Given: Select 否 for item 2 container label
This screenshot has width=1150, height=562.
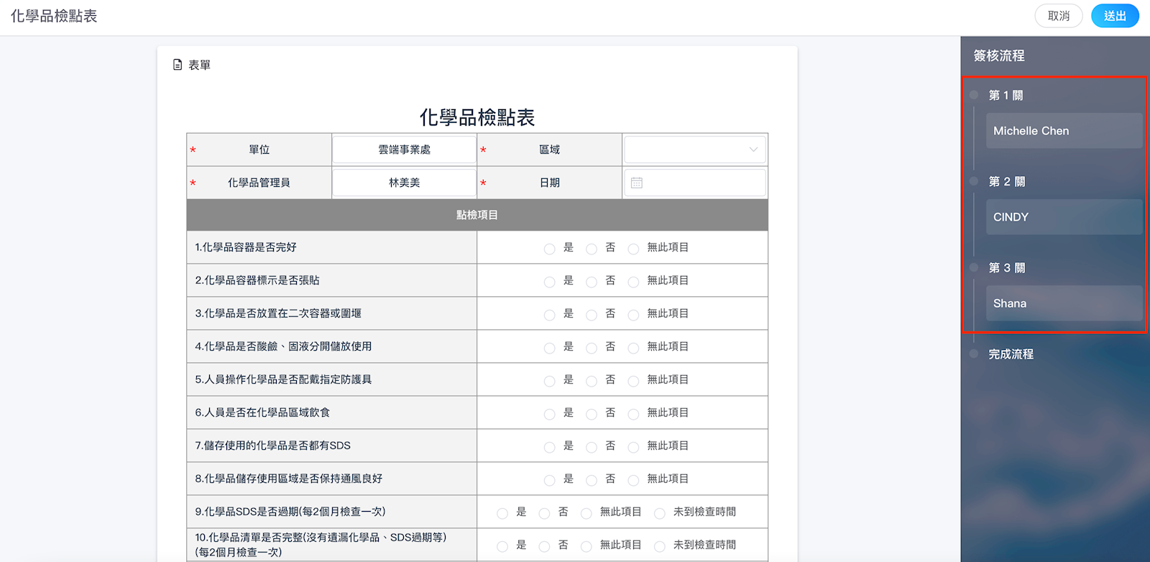Looking at the screenshot, I should tap(592, 282).
